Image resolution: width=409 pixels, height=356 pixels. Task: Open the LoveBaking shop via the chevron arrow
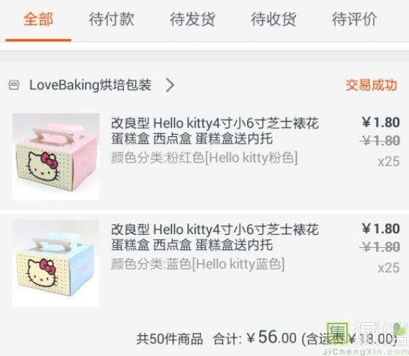click(170, 85)
